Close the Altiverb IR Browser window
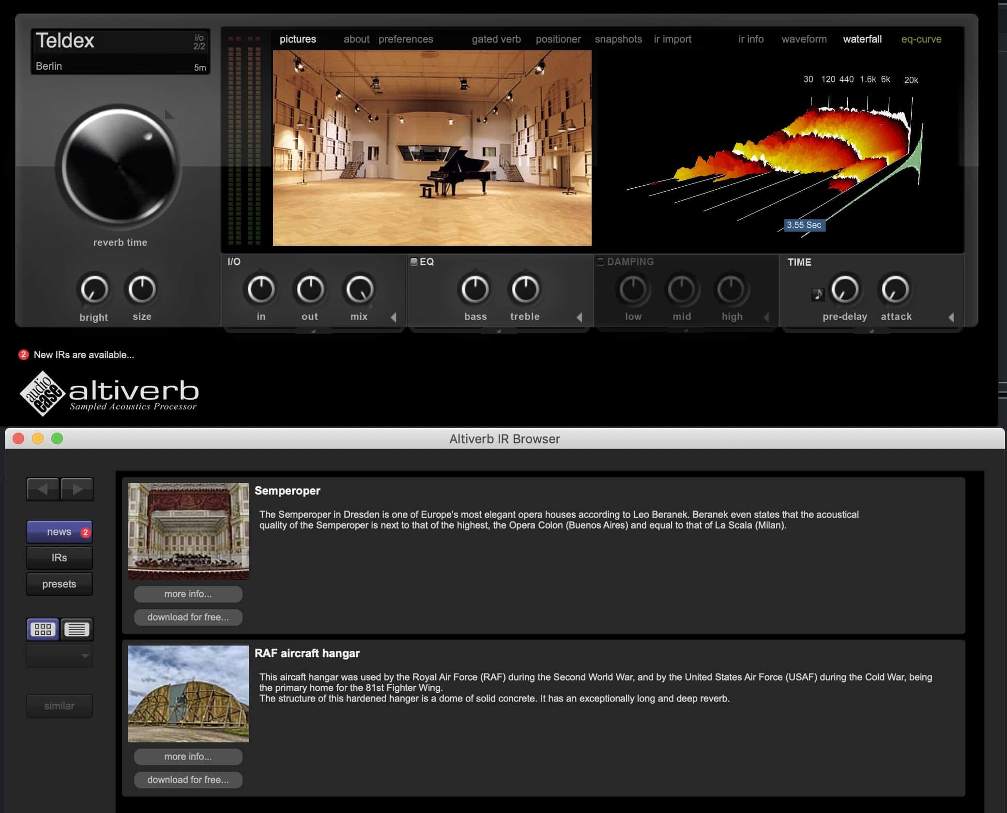Viewport: 1007px width, 813px height. tap(18, 438)
